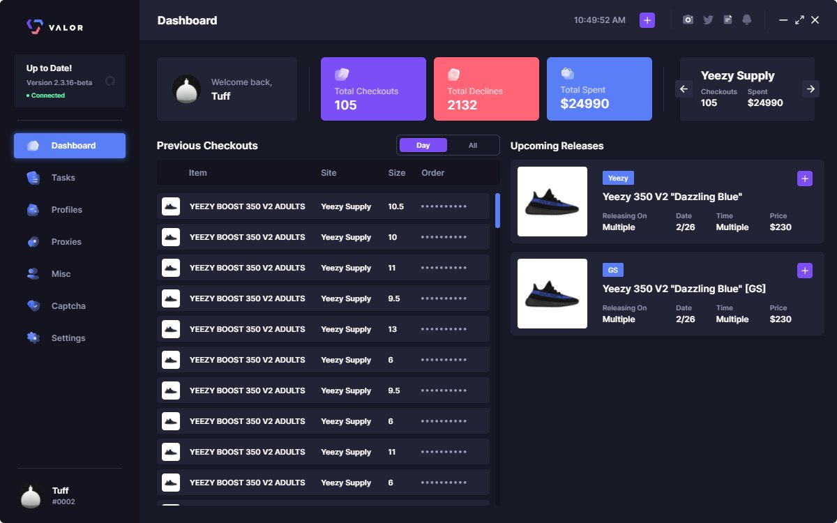Viewport: 837px width, 523px height.
Task: Click the Yeezy Supply stats title
Action: coord(738,76)
